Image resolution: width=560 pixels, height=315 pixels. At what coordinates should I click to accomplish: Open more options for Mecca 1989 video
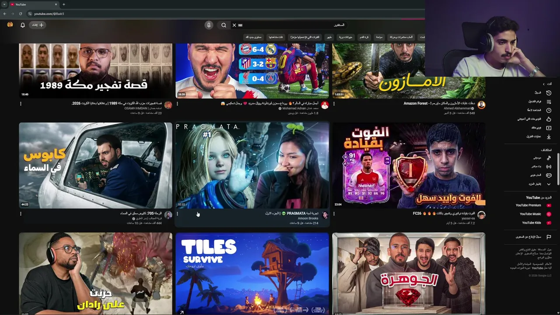pos(21,104)
